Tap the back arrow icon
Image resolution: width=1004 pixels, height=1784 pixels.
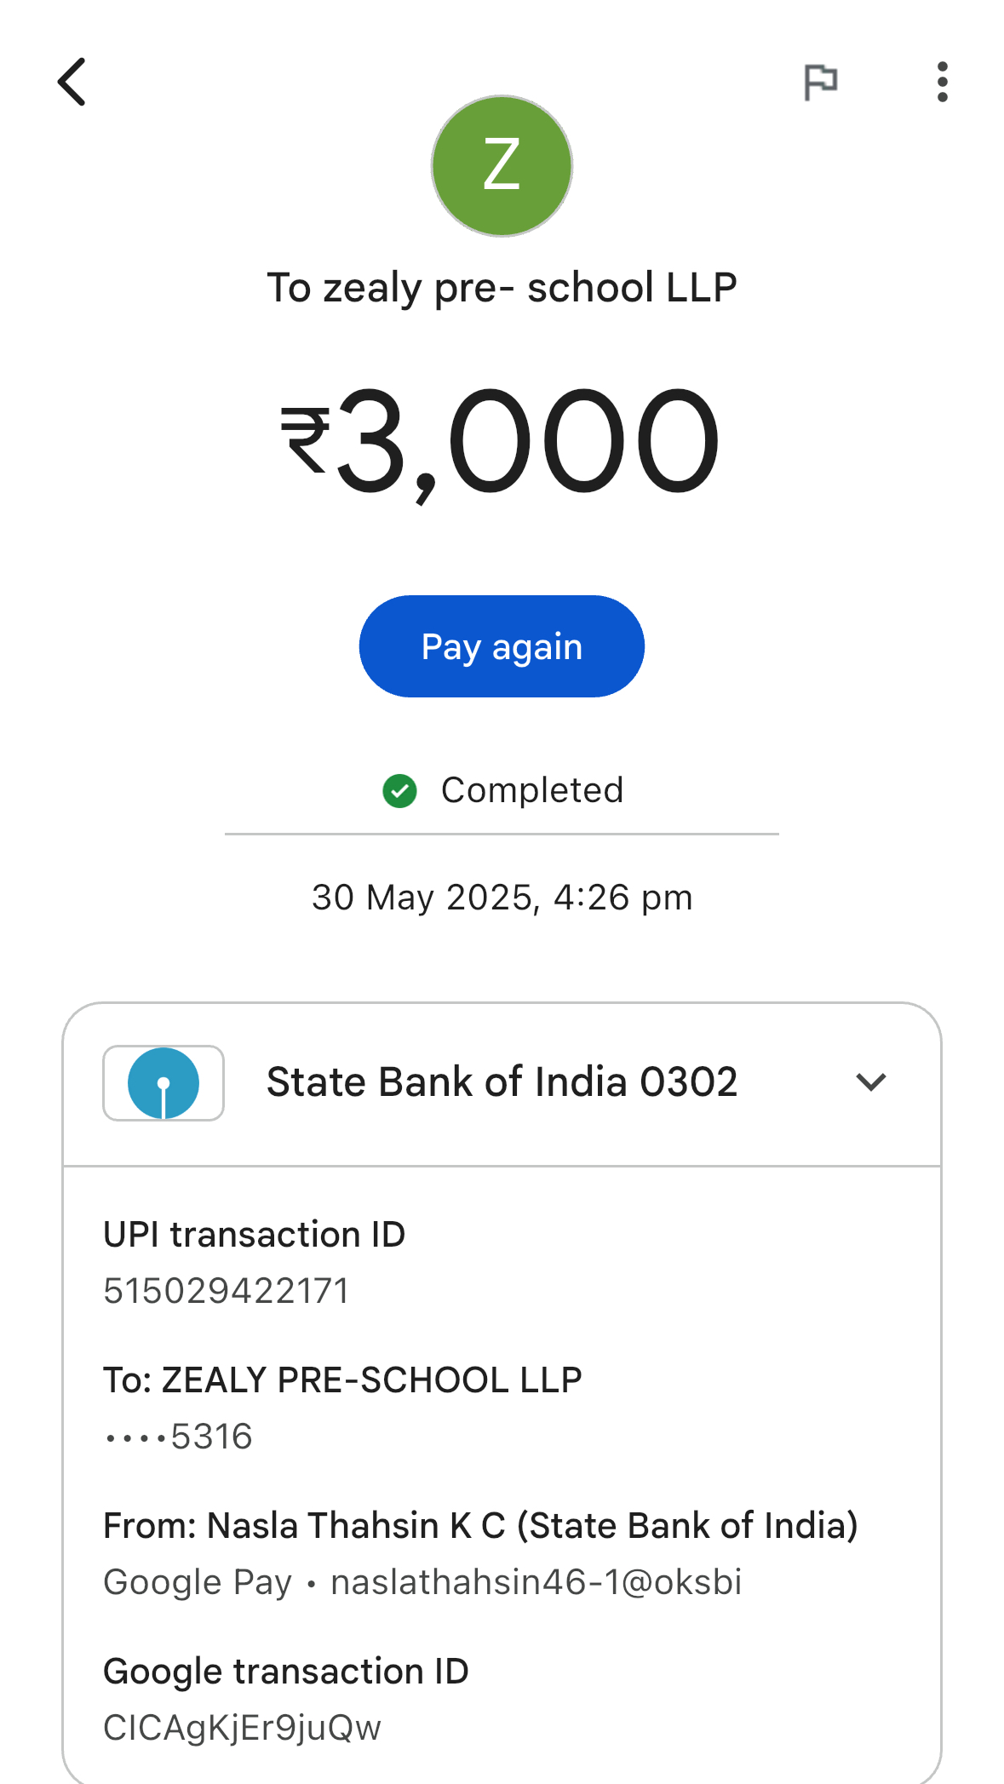[x=72, y=82]
